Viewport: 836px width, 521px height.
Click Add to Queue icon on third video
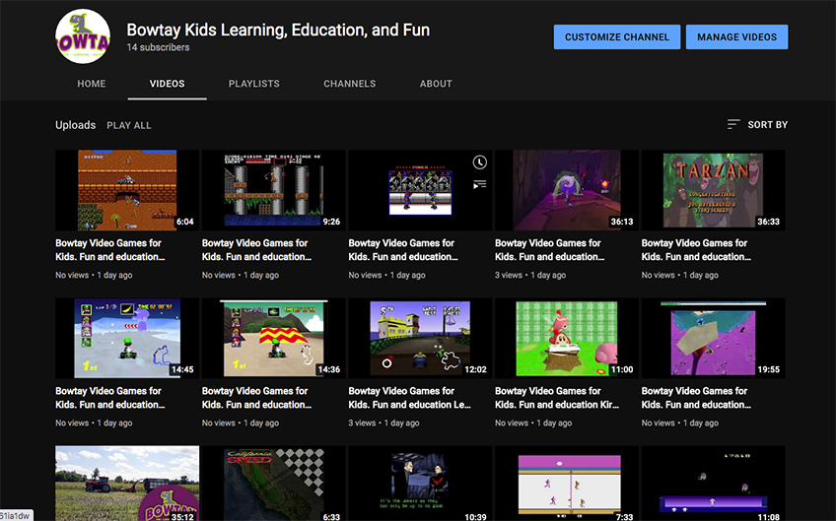point(479,184)
